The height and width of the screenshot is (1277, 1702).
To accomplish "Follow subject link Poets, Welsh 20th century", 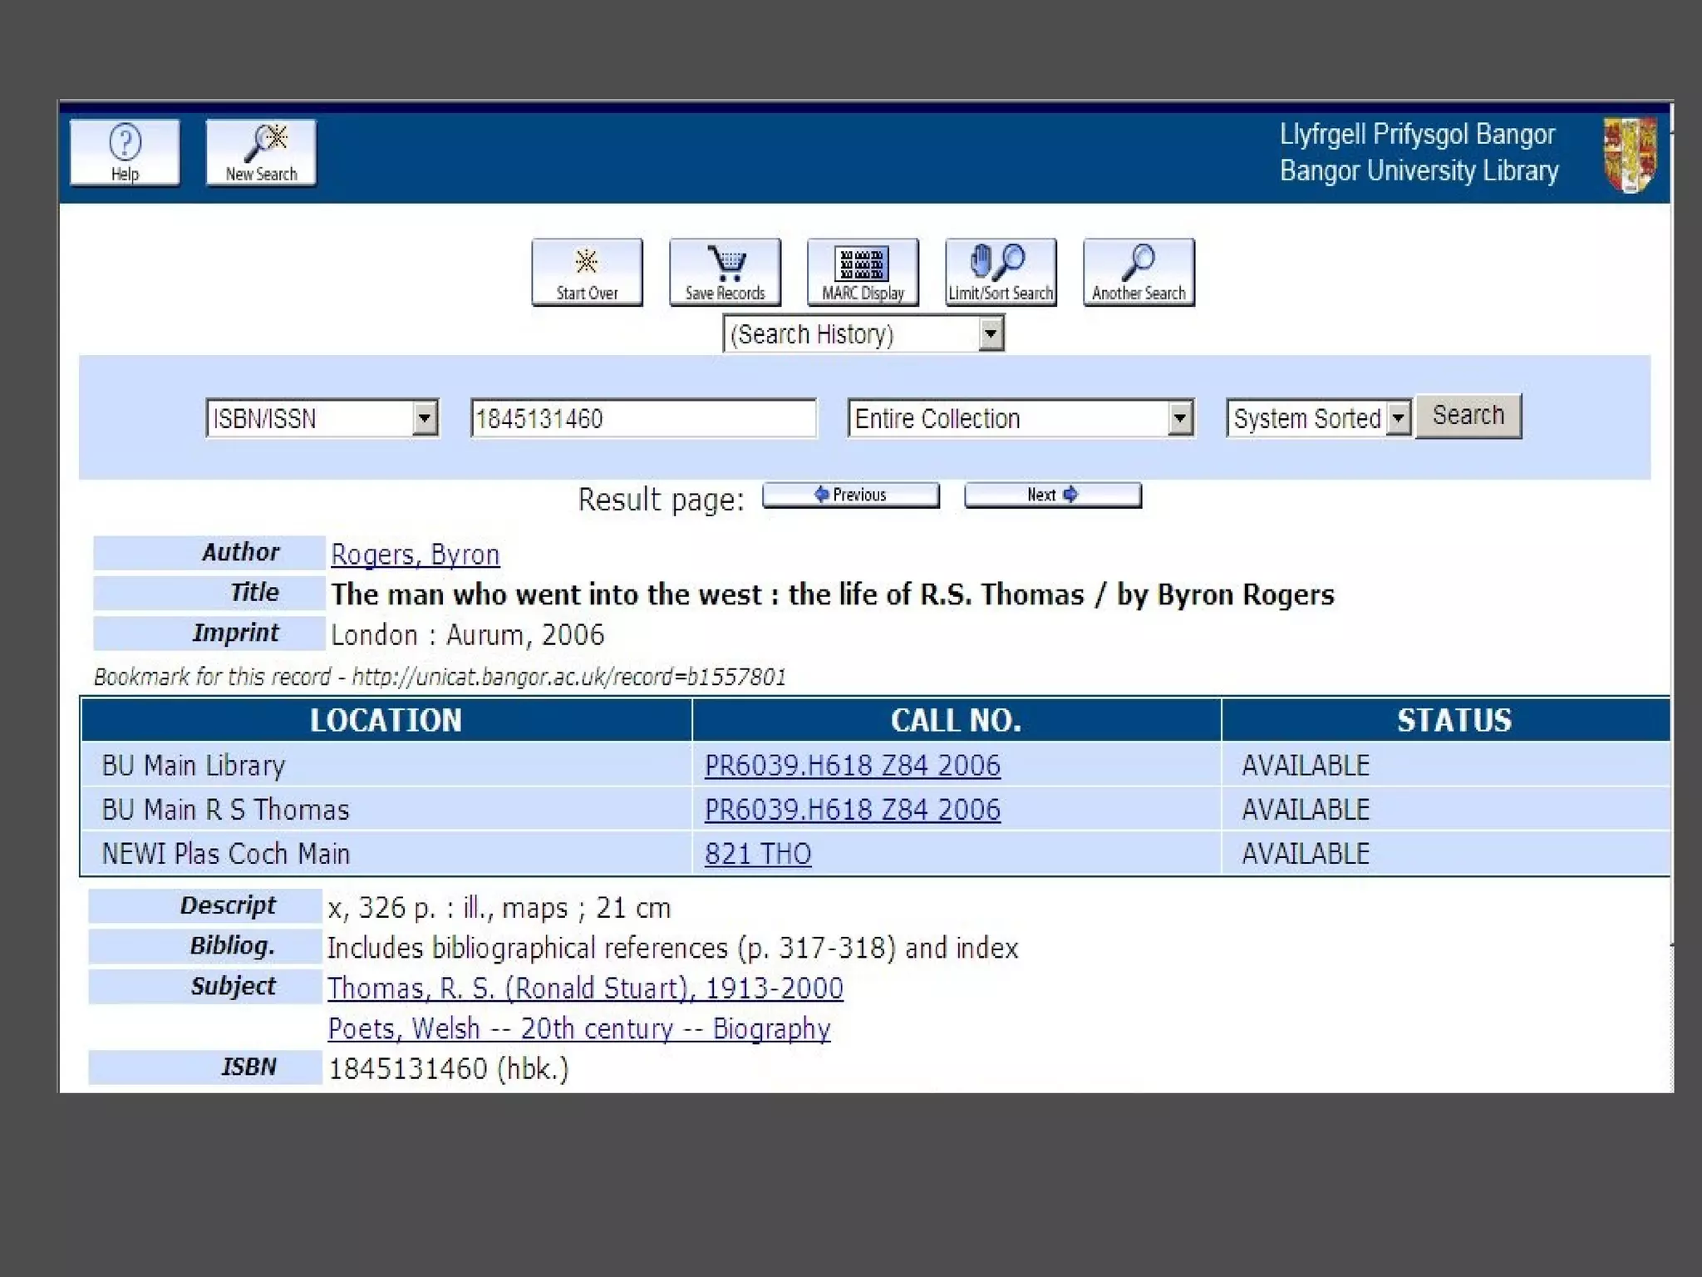I will click(578, 1029).
